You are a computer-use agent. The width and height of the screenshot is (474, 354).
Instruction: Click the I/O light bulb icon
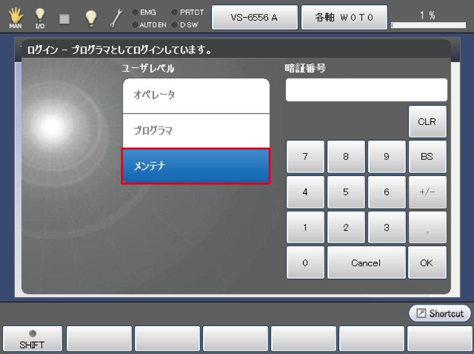click(x=40, y=18)
